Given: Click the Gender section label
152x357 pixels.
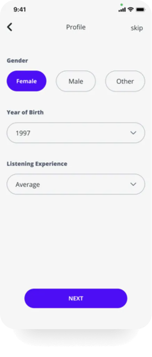Looking at the screenshot, I should (17, 61).
